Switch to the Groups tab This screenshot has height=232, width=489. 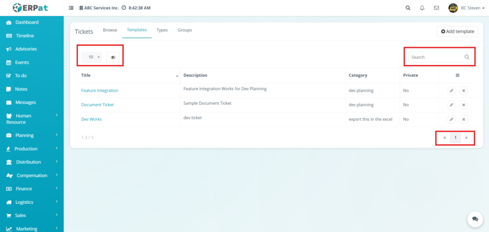(x=185, y=30)
